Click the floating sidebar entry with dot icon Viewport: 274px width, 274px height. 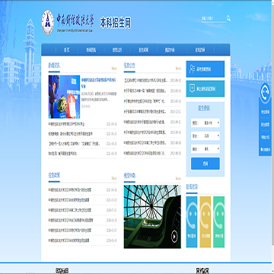click(266, 150)
